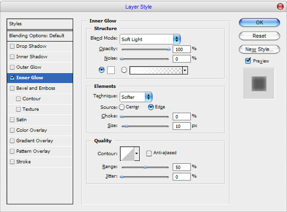287x212 pixels.
Task: Click the New Style... button
Action: 259,49
